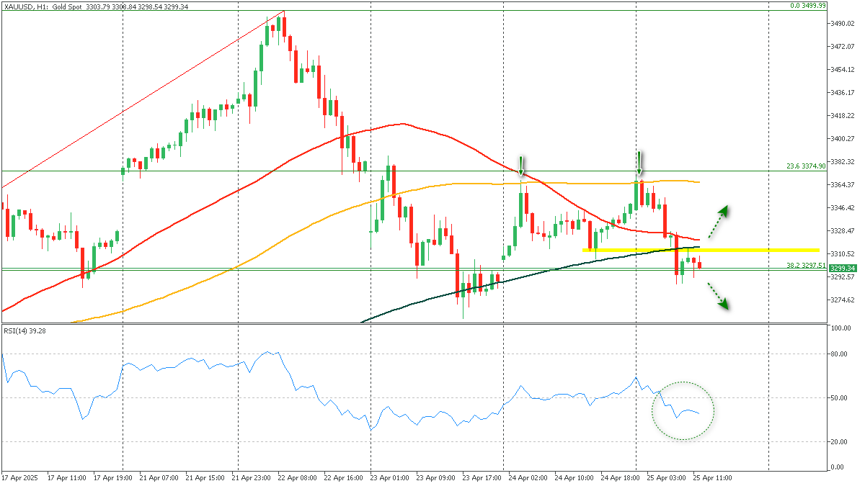Click the second green down arrow near 24 Apr 18:00
This screenshot has height=486, width=865.
(x=639, y=163)
